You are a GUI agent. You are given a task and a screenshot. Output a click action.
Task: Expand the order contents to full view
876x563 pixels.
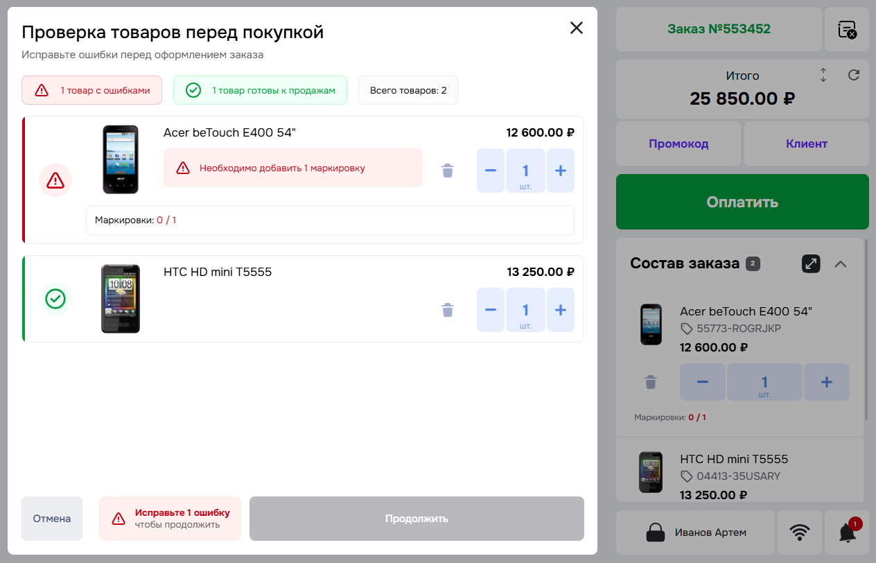tap(811, 263)
